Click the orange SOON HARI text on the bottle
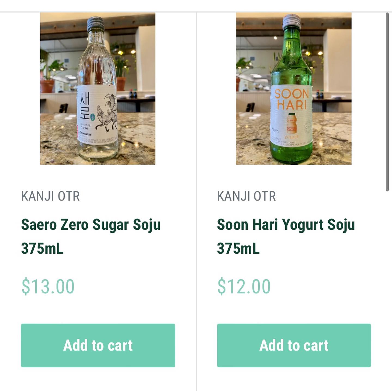The height and width of the screenshot is (391, 392). click(x=292, y=99)
